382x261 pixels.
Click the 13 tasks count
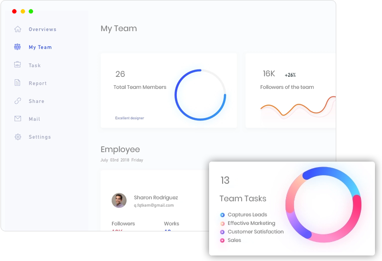click(x=225, y=180)
